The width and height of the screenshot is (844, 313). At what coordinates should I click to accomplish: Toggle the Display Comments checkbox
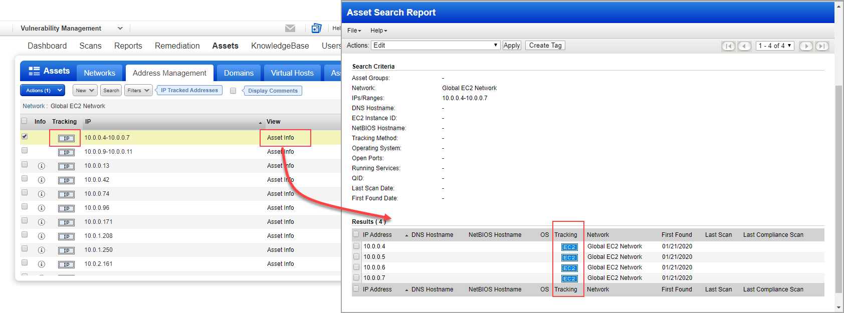click(x=233, y=91)
